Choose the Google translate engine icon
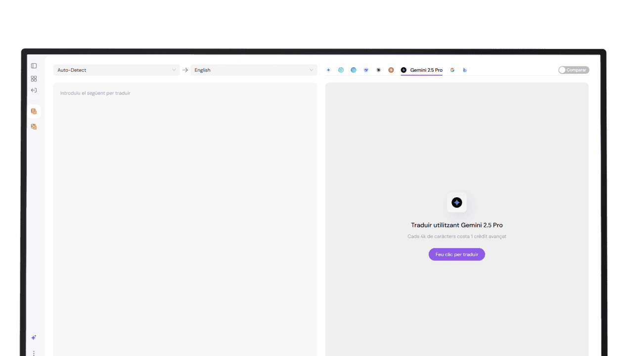 pyautogui.click(x=452, y=70)
